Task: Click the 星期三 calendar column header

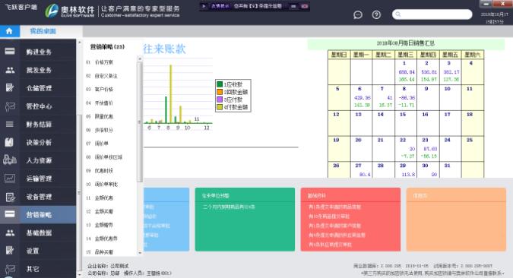Action: click(406, 55)
